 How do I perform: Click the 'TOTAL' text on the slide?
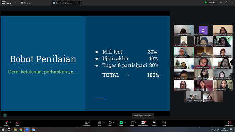111,75
